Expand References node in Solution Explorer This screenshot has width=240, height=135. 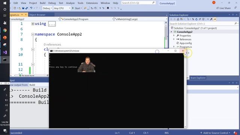tap(174, 39)
